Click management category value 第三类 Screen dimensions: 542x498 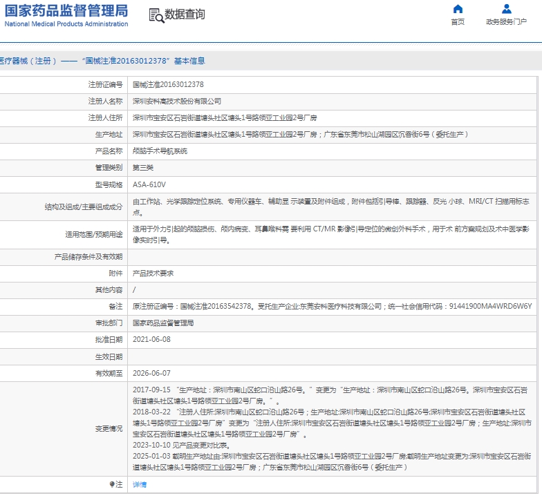[143, 167]
